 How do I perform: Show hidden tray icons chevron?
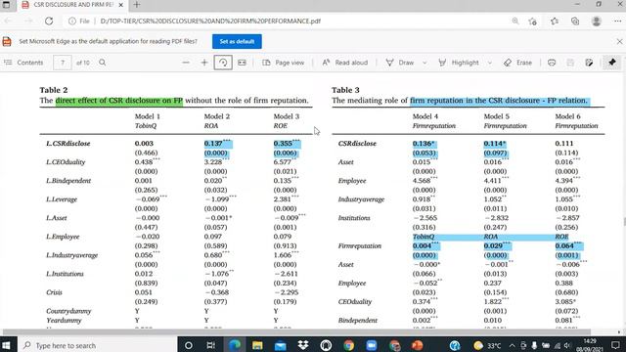point(513,345)
